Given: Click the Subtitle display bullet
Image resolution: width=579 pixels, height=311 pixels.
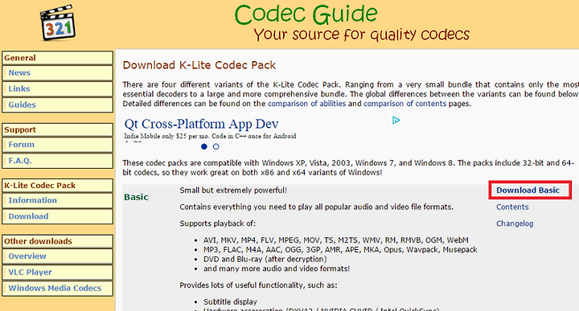Looking at the screenshot, I should coord(230,302).
